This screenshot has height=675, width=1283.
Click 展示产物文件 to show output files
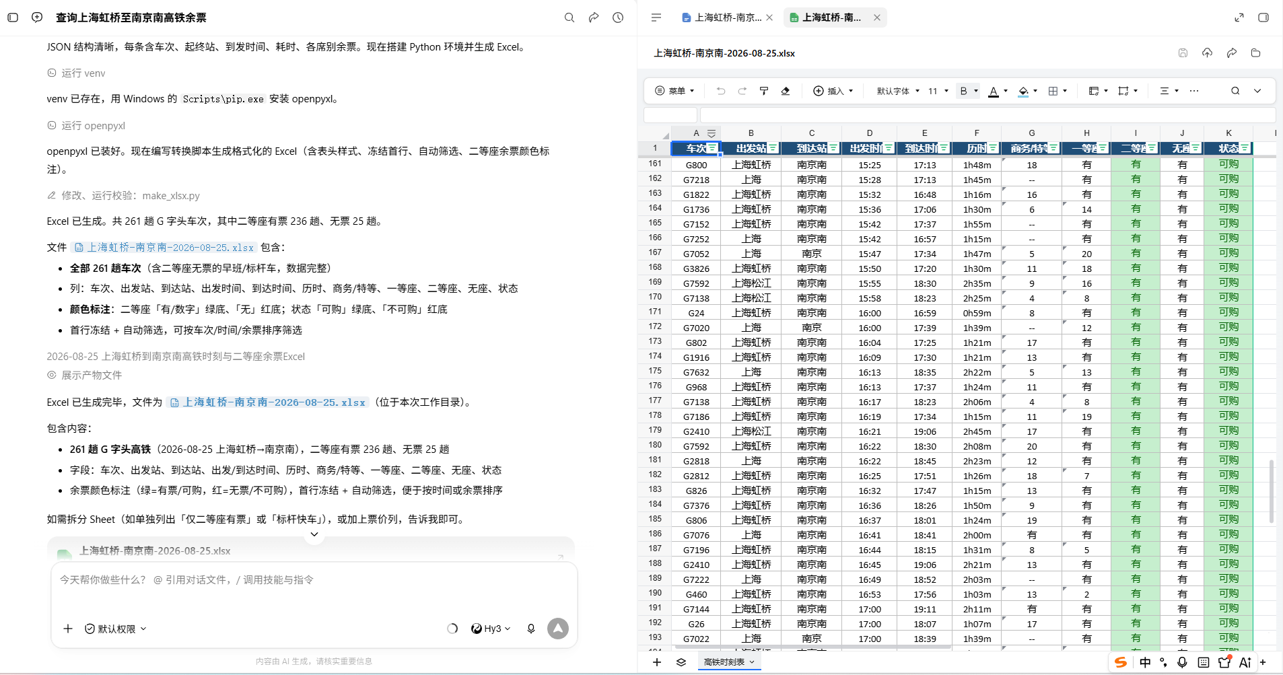tap(85, 376)
